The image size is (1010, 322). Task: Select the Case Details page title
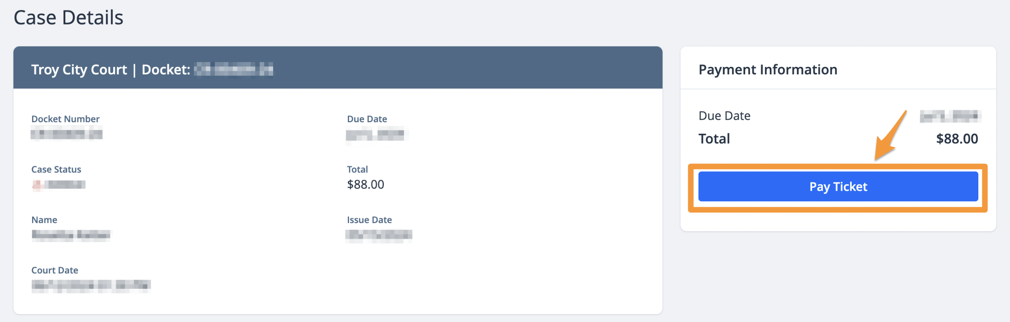click(x=68, y=17)
